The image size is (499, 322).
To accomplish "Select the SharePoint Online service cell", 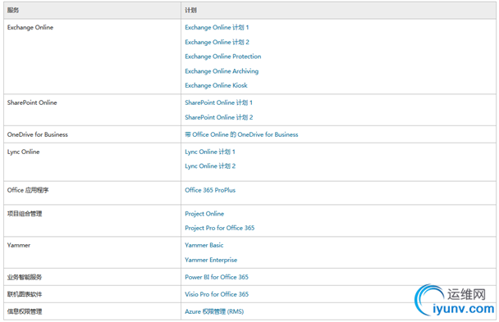I will 92,110.
